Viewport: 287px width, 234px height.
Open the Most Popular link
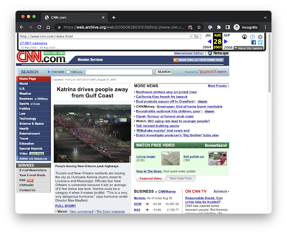[218, 86]
